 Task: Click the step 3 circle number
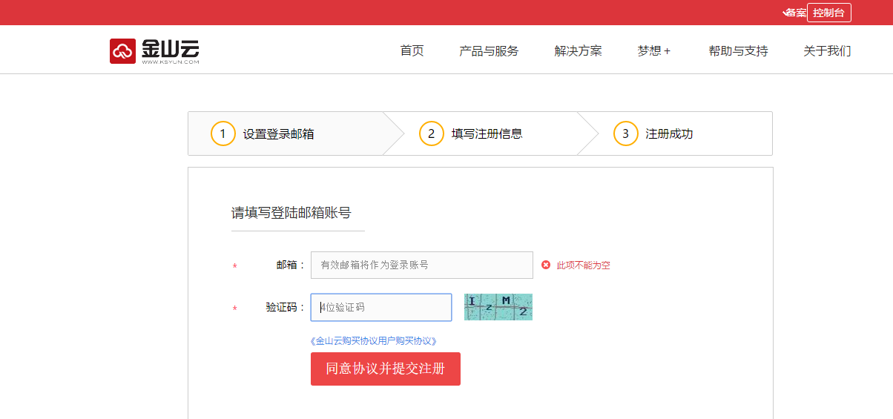pos(625,134)
